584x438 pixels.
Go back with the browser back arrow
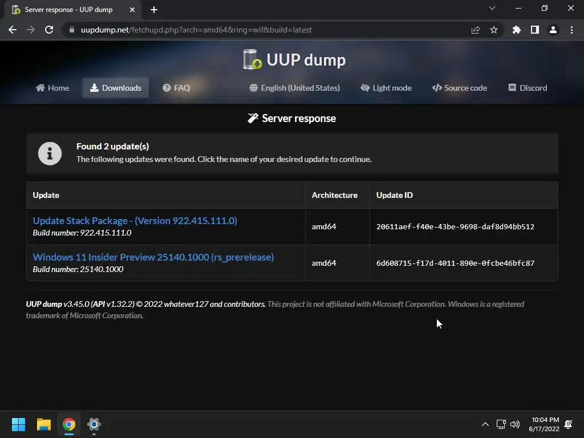tap(13, 30)
